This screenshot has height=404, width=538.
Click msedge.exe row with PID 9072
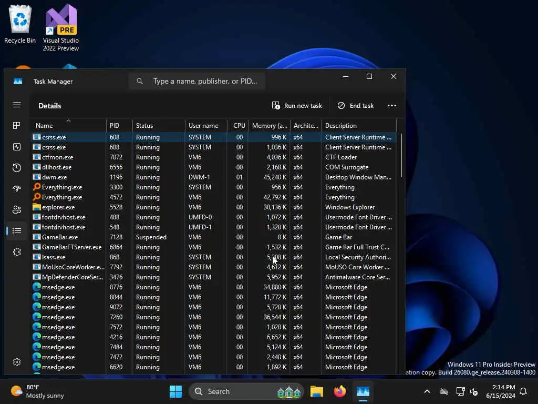[x=213, y=307]
